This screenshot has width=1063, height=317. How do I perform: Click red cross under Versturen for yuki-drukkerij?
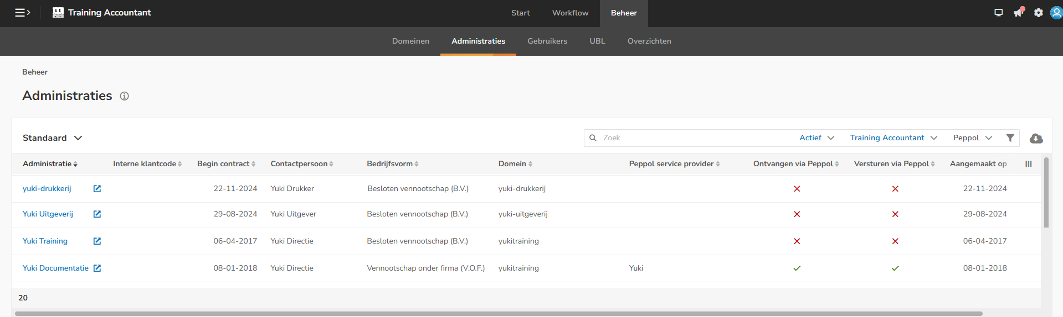click(895, 189)
